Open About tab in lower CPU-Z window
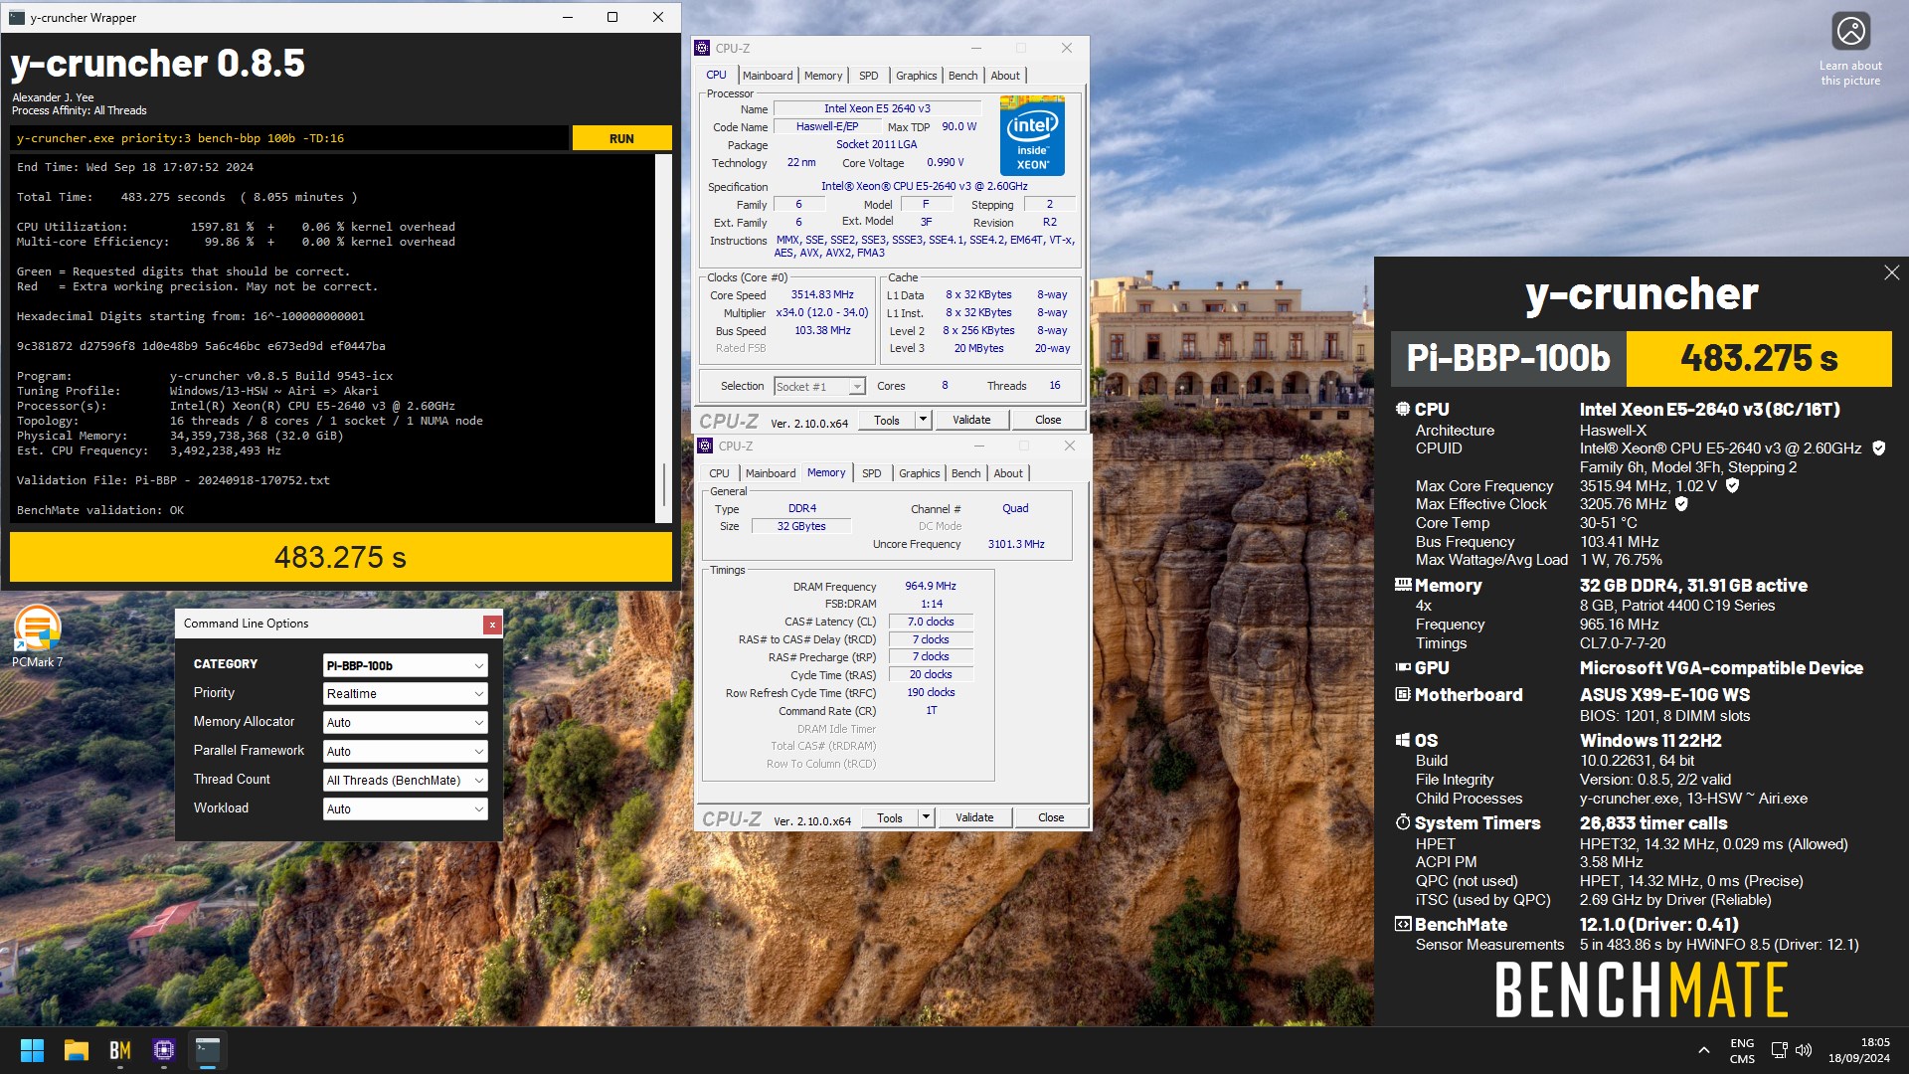Image resolution: width=1909 pixels, height=1074 pixels. (x=1008, y=473)
